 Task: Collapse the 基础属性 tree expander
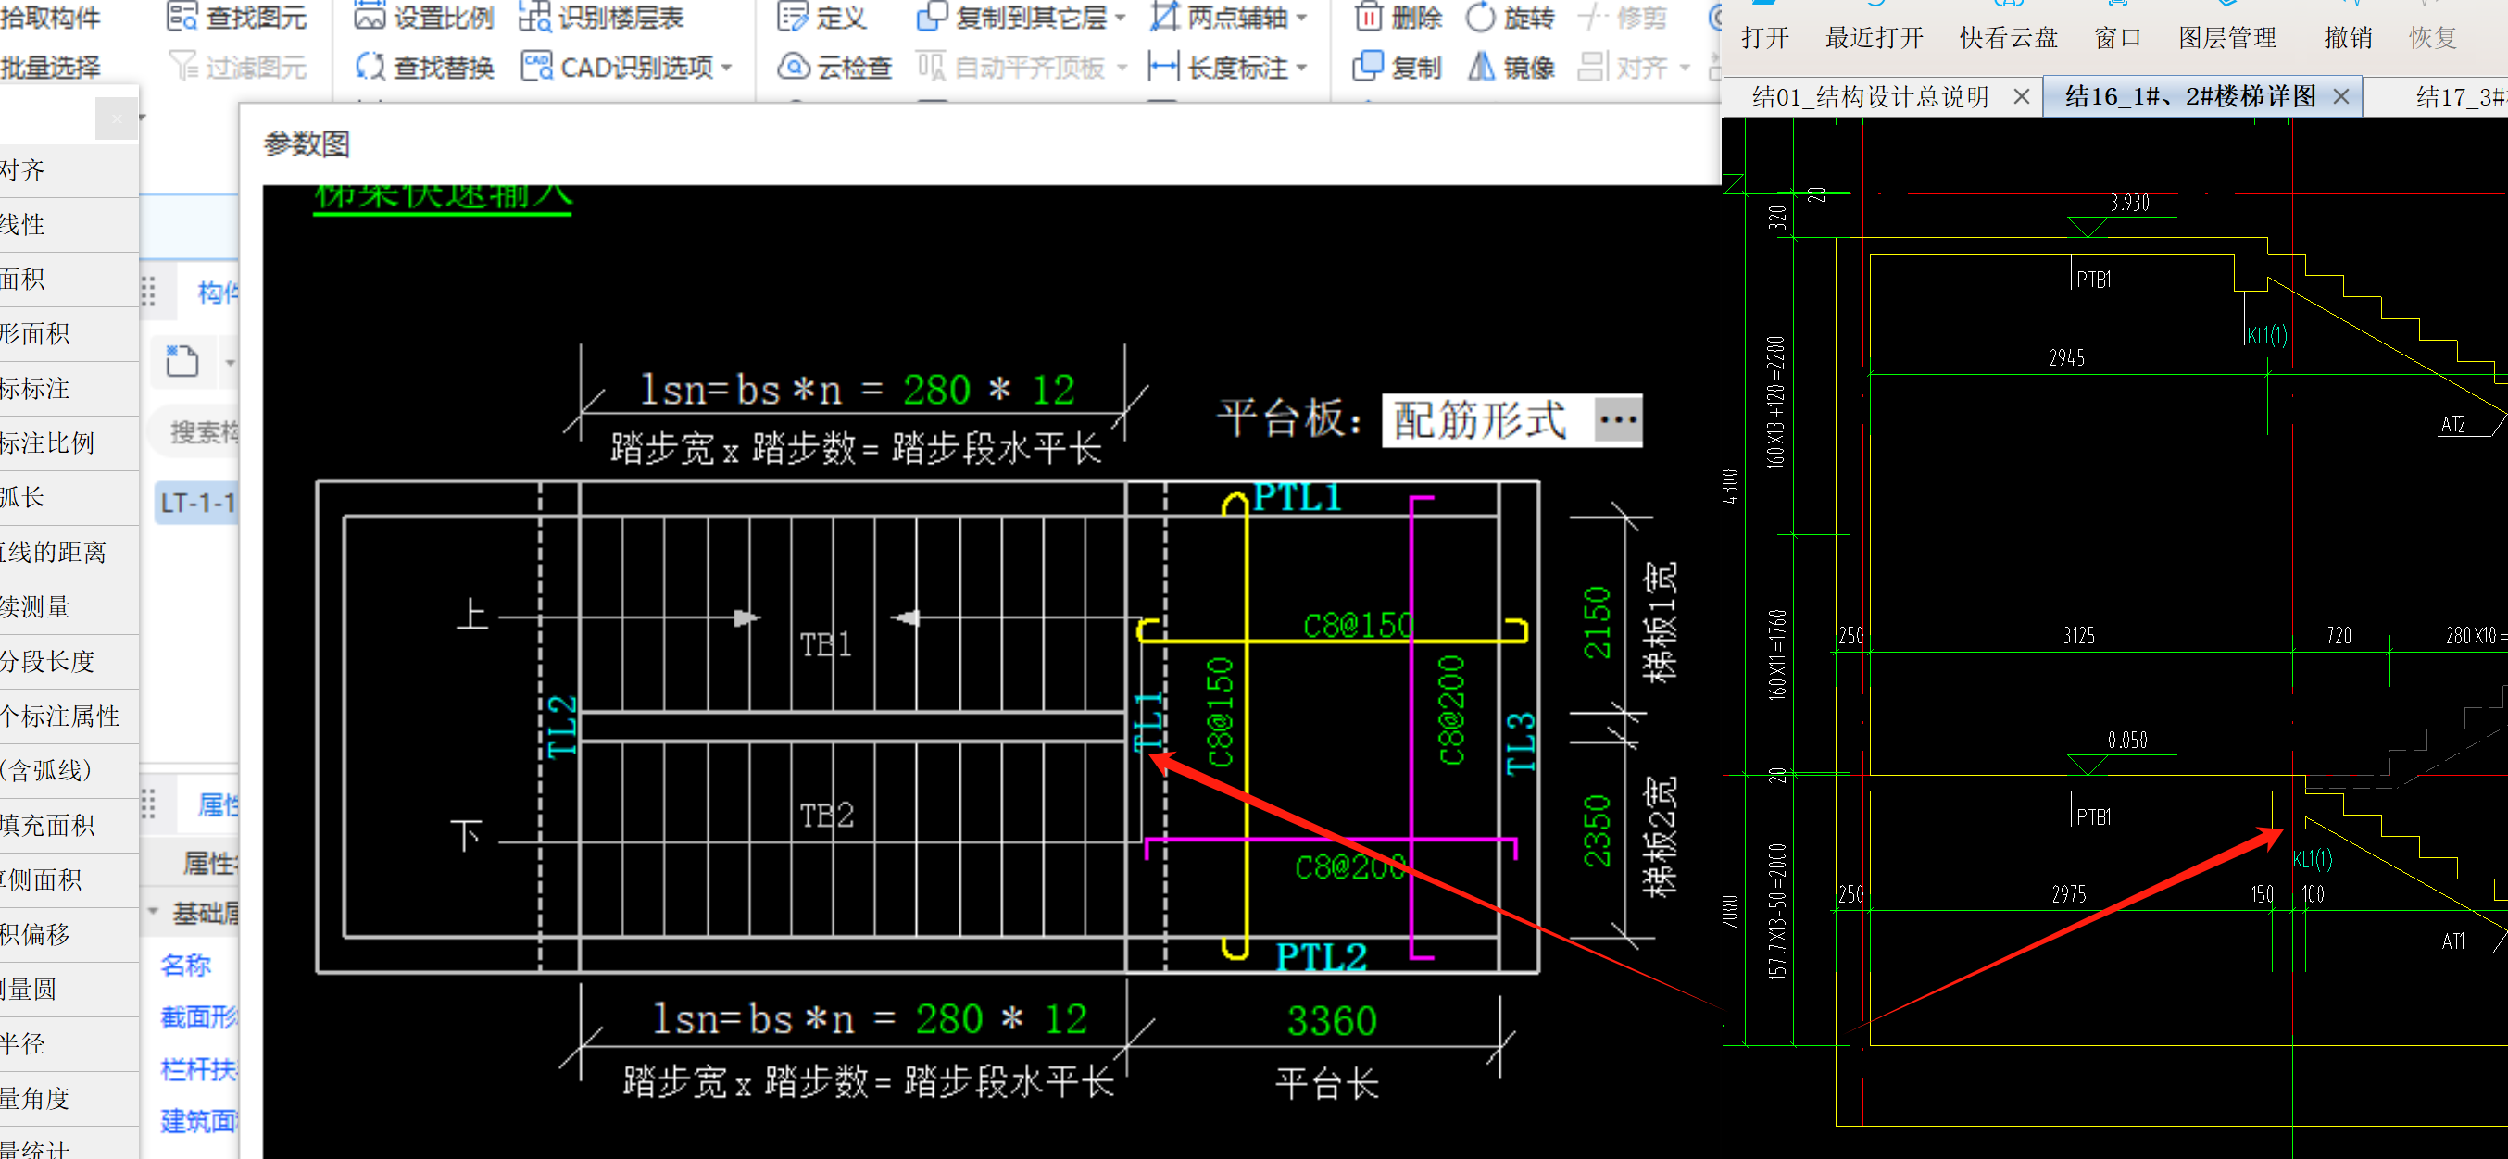click(x=154, y=912)
